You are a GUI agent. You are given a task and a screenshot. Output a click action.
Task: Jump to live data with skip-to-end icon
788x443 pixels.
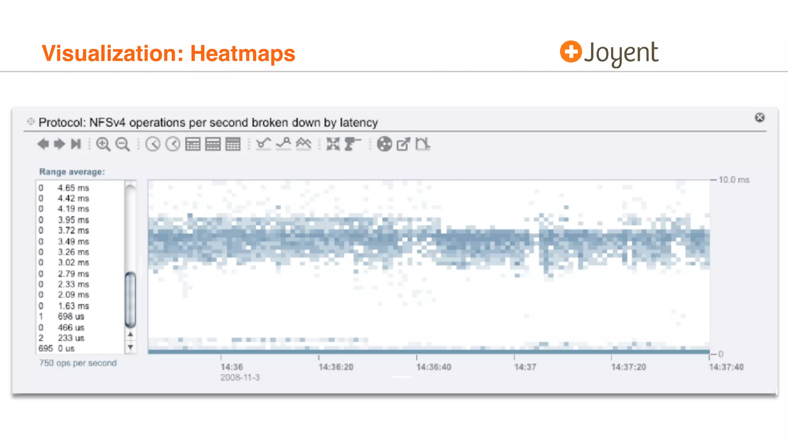tap(76, 144)
